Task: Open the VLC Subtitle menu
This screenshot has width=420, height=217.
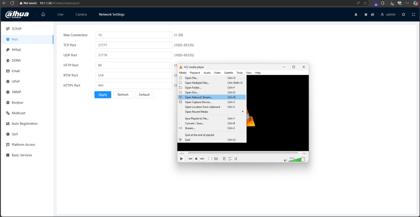Action: click(x=228, y=73)
